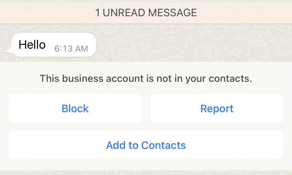Tap the Hello message text

32,45
